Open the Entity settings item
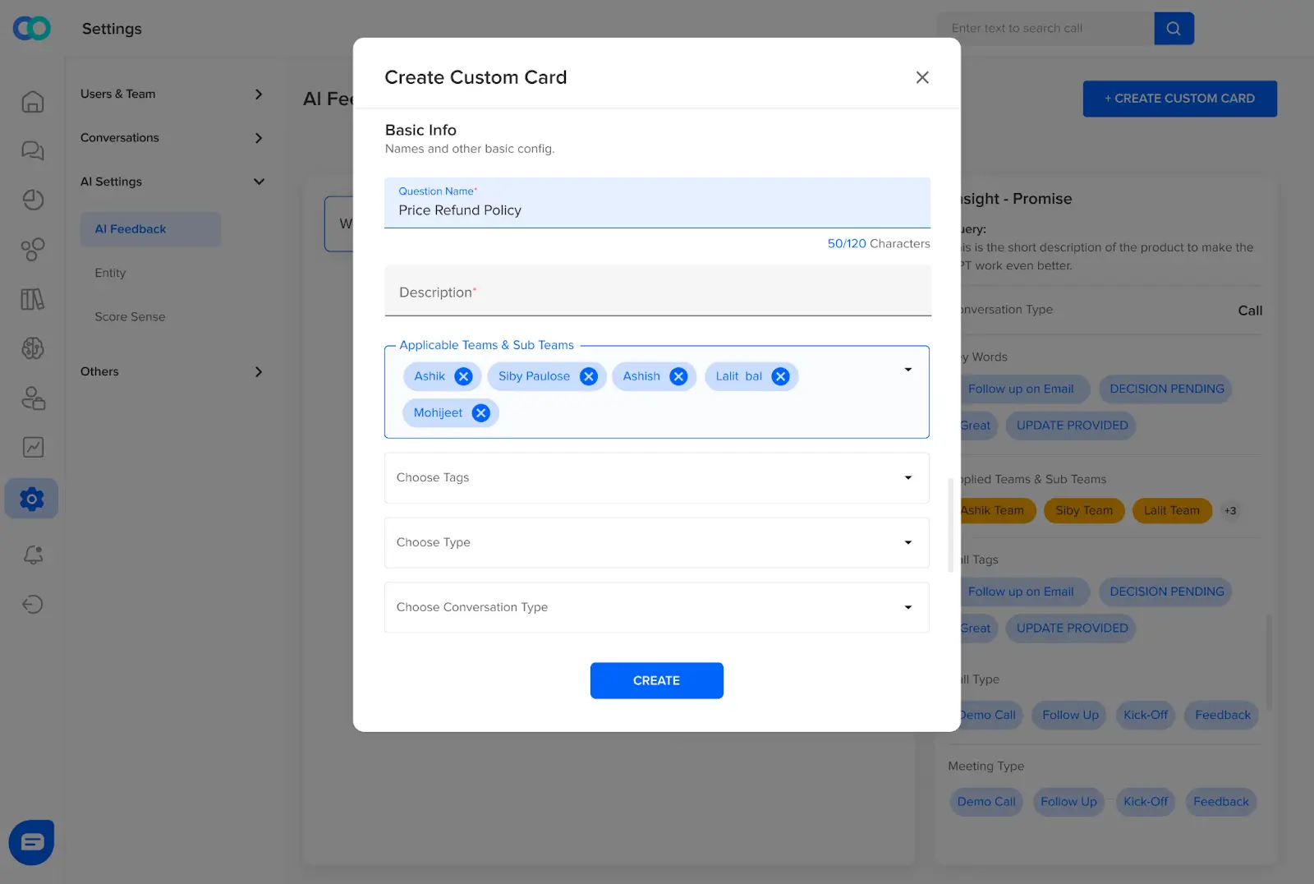The height and width of the screenshot is (884, 1314). (x=110, y=273)
